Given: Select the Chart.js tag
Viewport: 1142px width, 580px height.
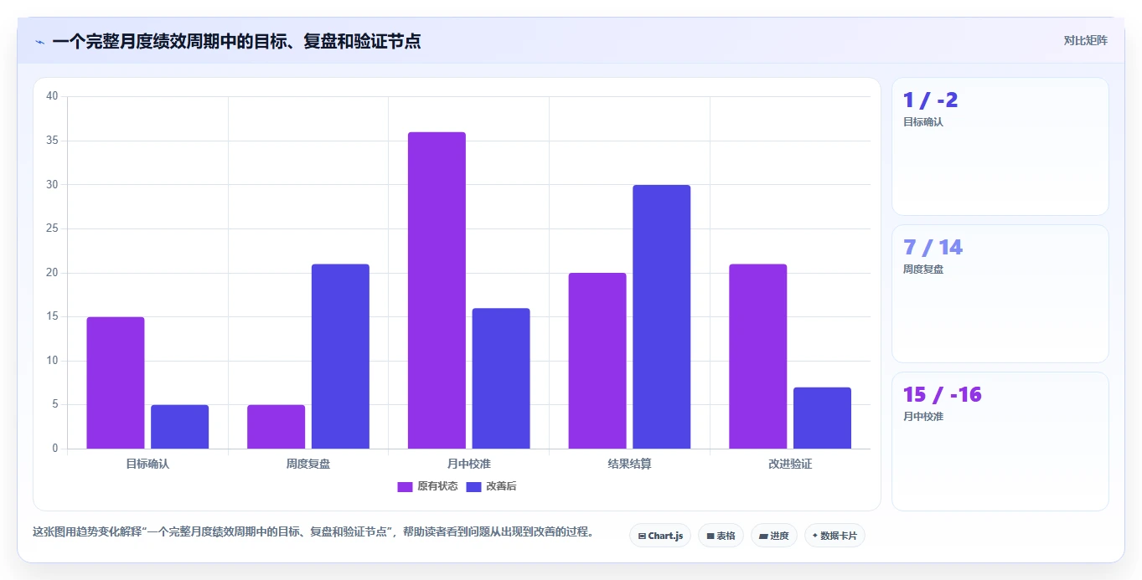Looking at the screenshot, I should coord(660,536).
